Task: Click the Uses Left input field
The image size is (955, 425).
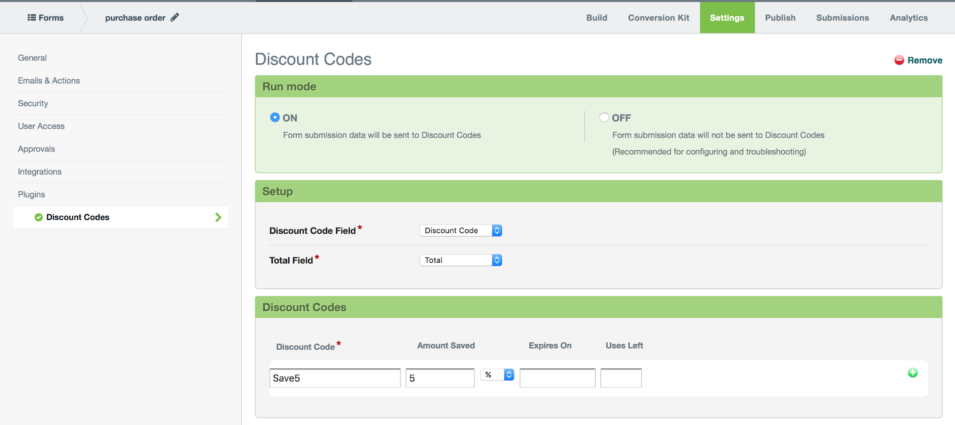Action: (621, 378)
